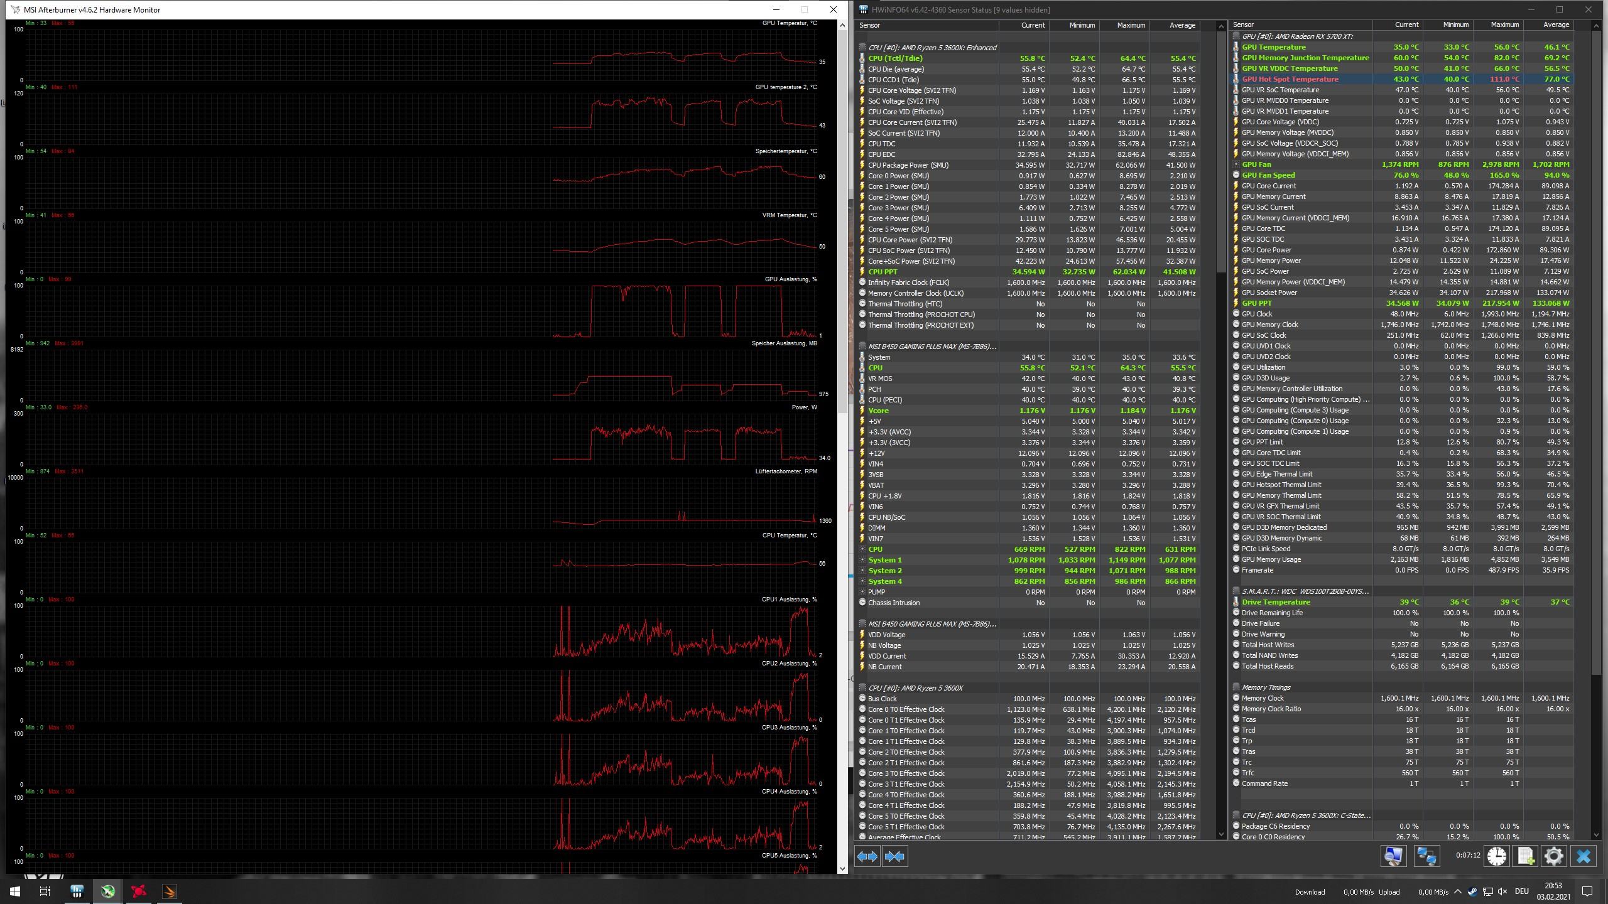The height and width of the screenshot is (904, 1608).
Task: Select the CPU Package Power (SMU) row
Action: [1029, 165]
